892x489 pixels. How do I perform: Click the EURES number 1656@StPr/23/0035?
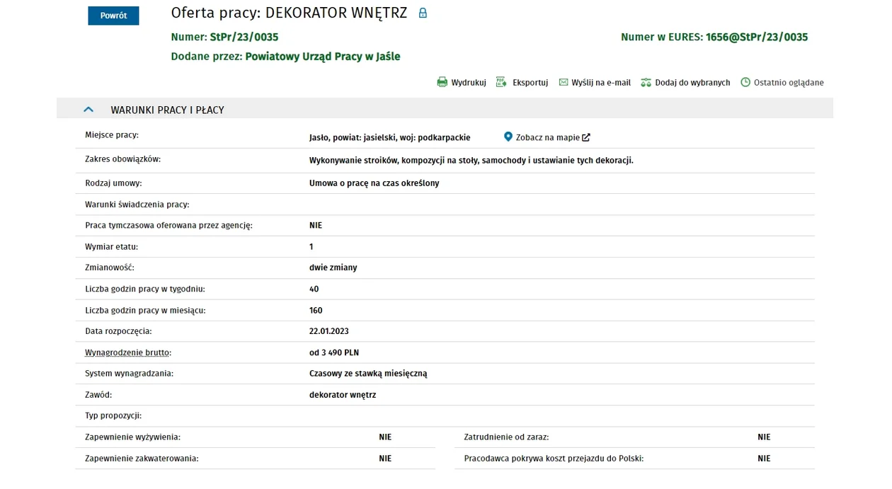757,37
